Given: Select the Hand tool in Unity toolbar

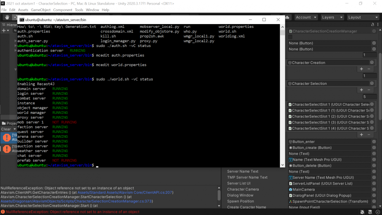Looking at the screenshot, I should click(7, 17).
